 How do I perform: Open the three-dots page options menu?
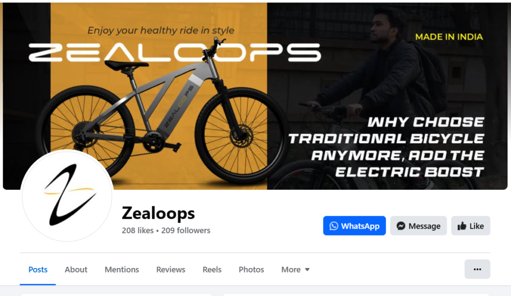478,269
